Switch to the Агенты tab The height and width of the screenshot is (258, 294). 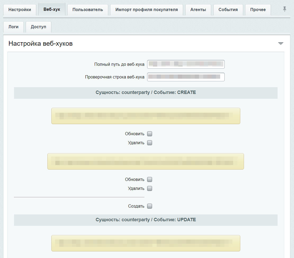point(198,10)
